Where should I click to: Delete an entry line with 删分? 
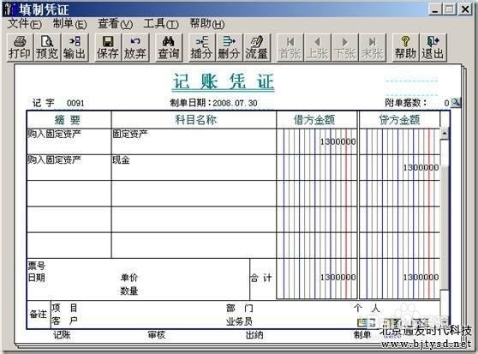(230, 48)
